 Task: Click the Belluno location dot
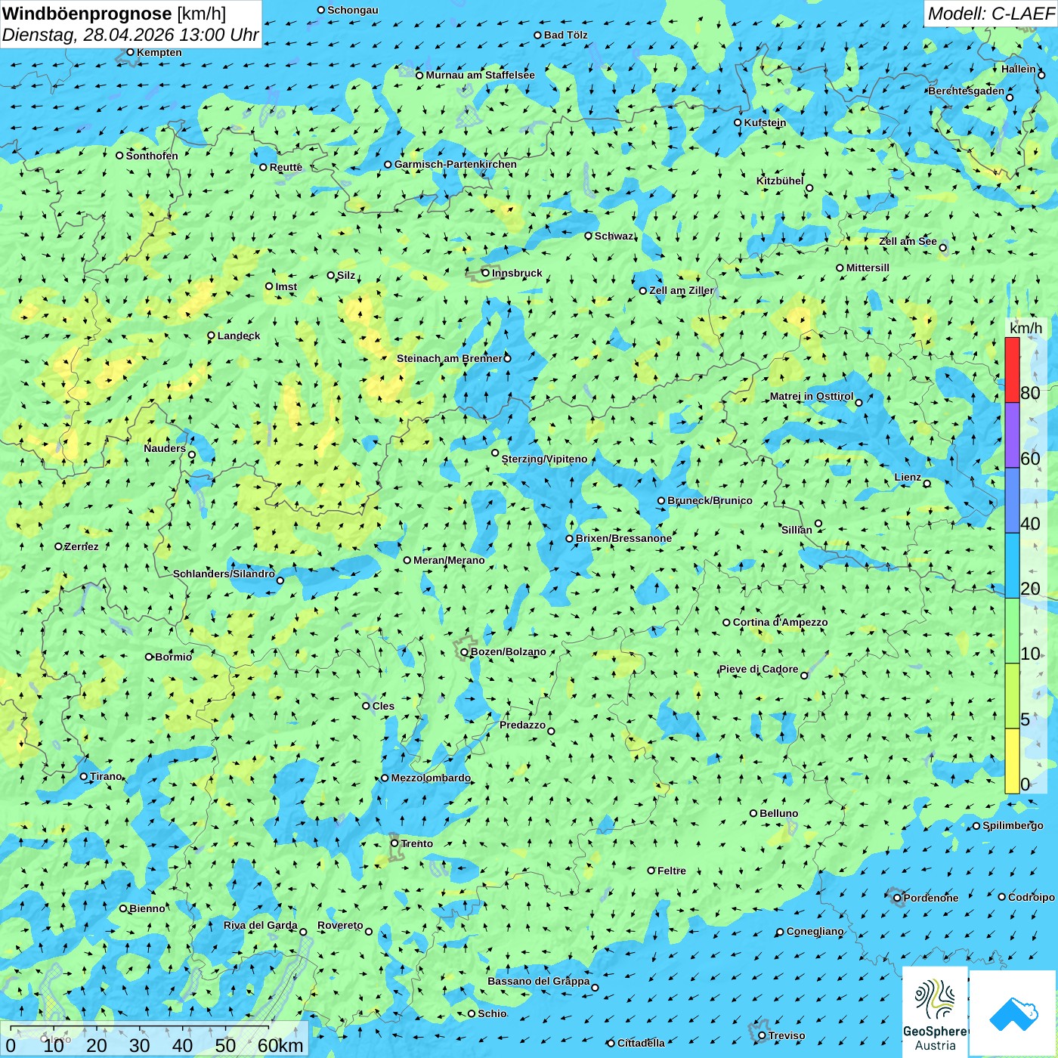[x=753, y=813]
